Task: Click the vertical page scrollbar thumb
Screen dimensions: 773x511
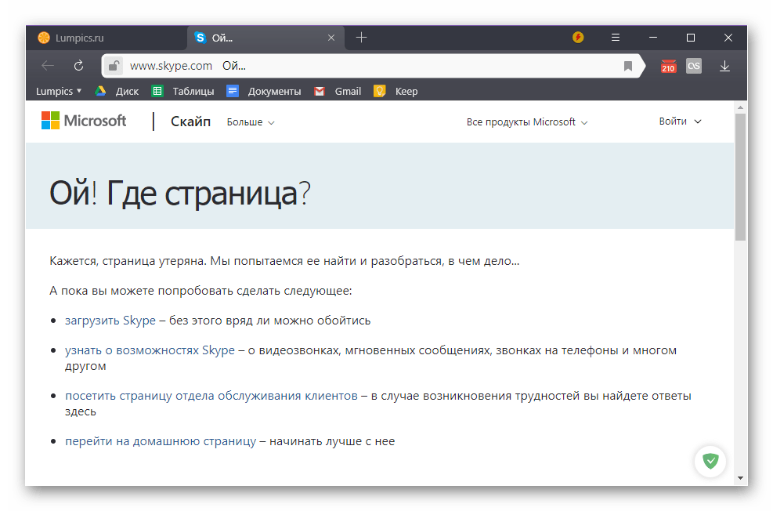Action: click(x=740, y=176)
